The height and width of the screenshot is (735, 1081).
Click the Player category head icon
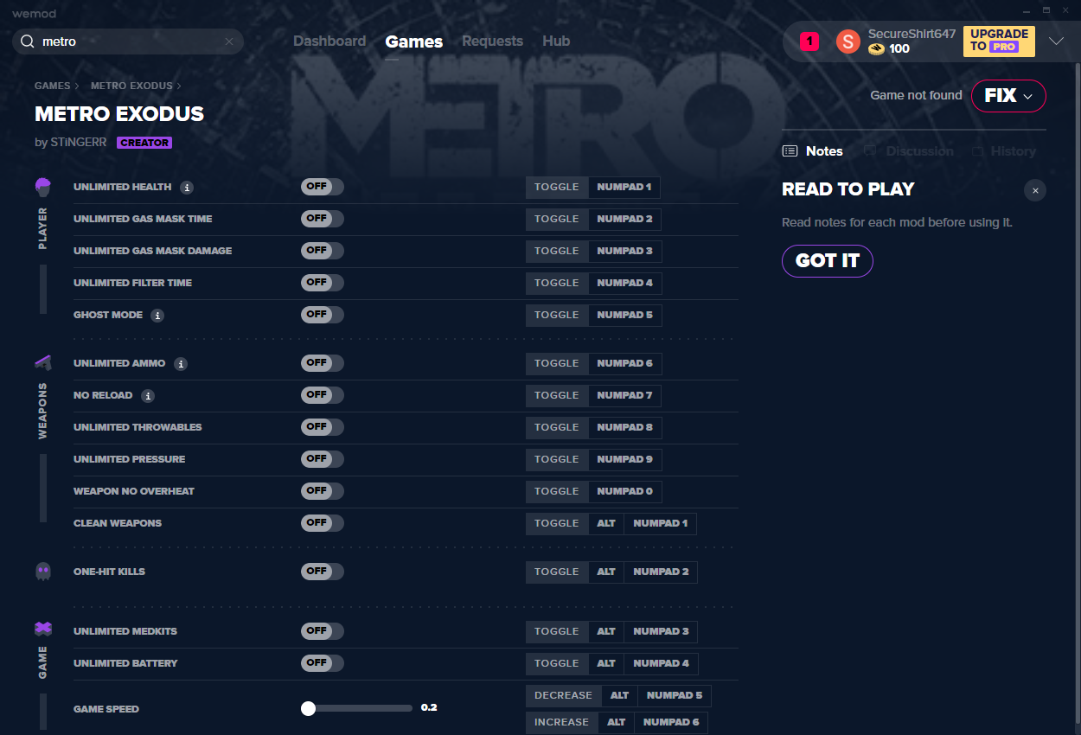point(43,186)
